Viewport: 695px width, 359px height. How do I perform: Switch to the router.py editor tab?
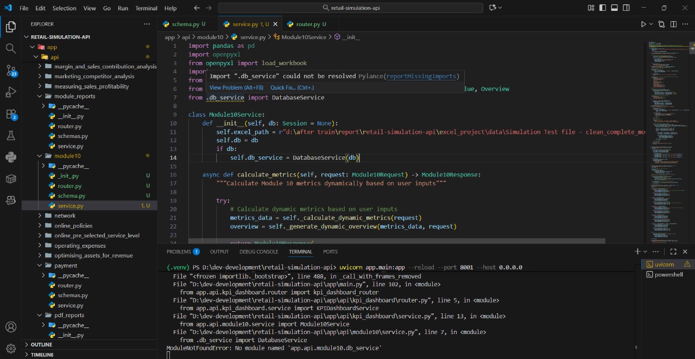click(x=307, y=24)
